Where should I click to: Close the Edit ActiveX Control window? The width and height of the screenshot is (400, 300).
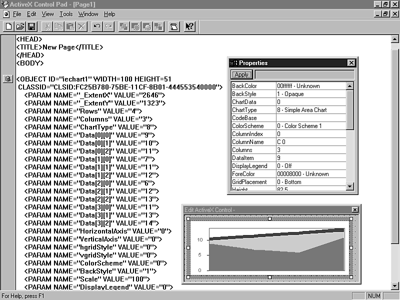coord(355,209)
